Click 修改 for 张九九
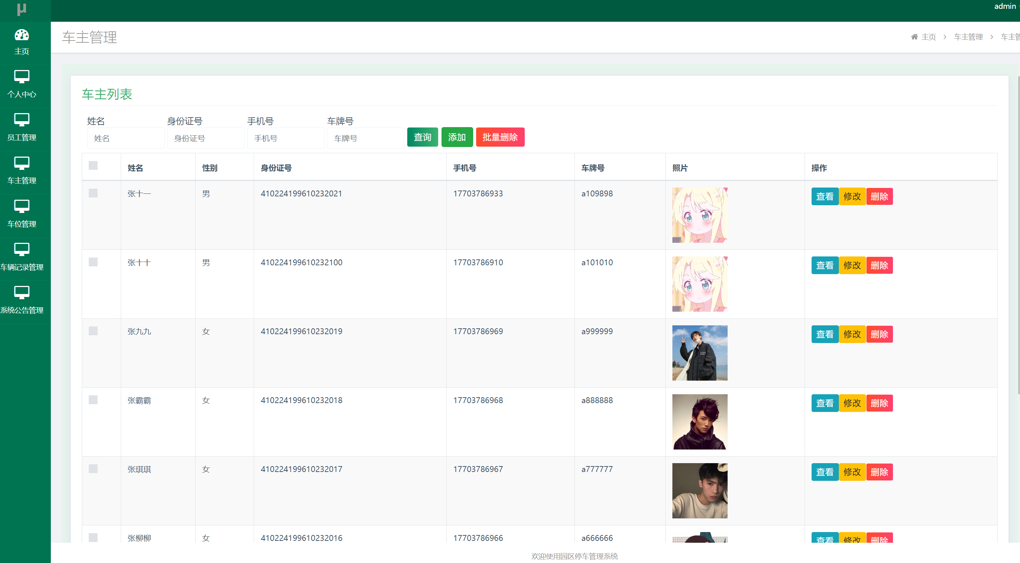1020x563 pixels. (x=852, y=335)
